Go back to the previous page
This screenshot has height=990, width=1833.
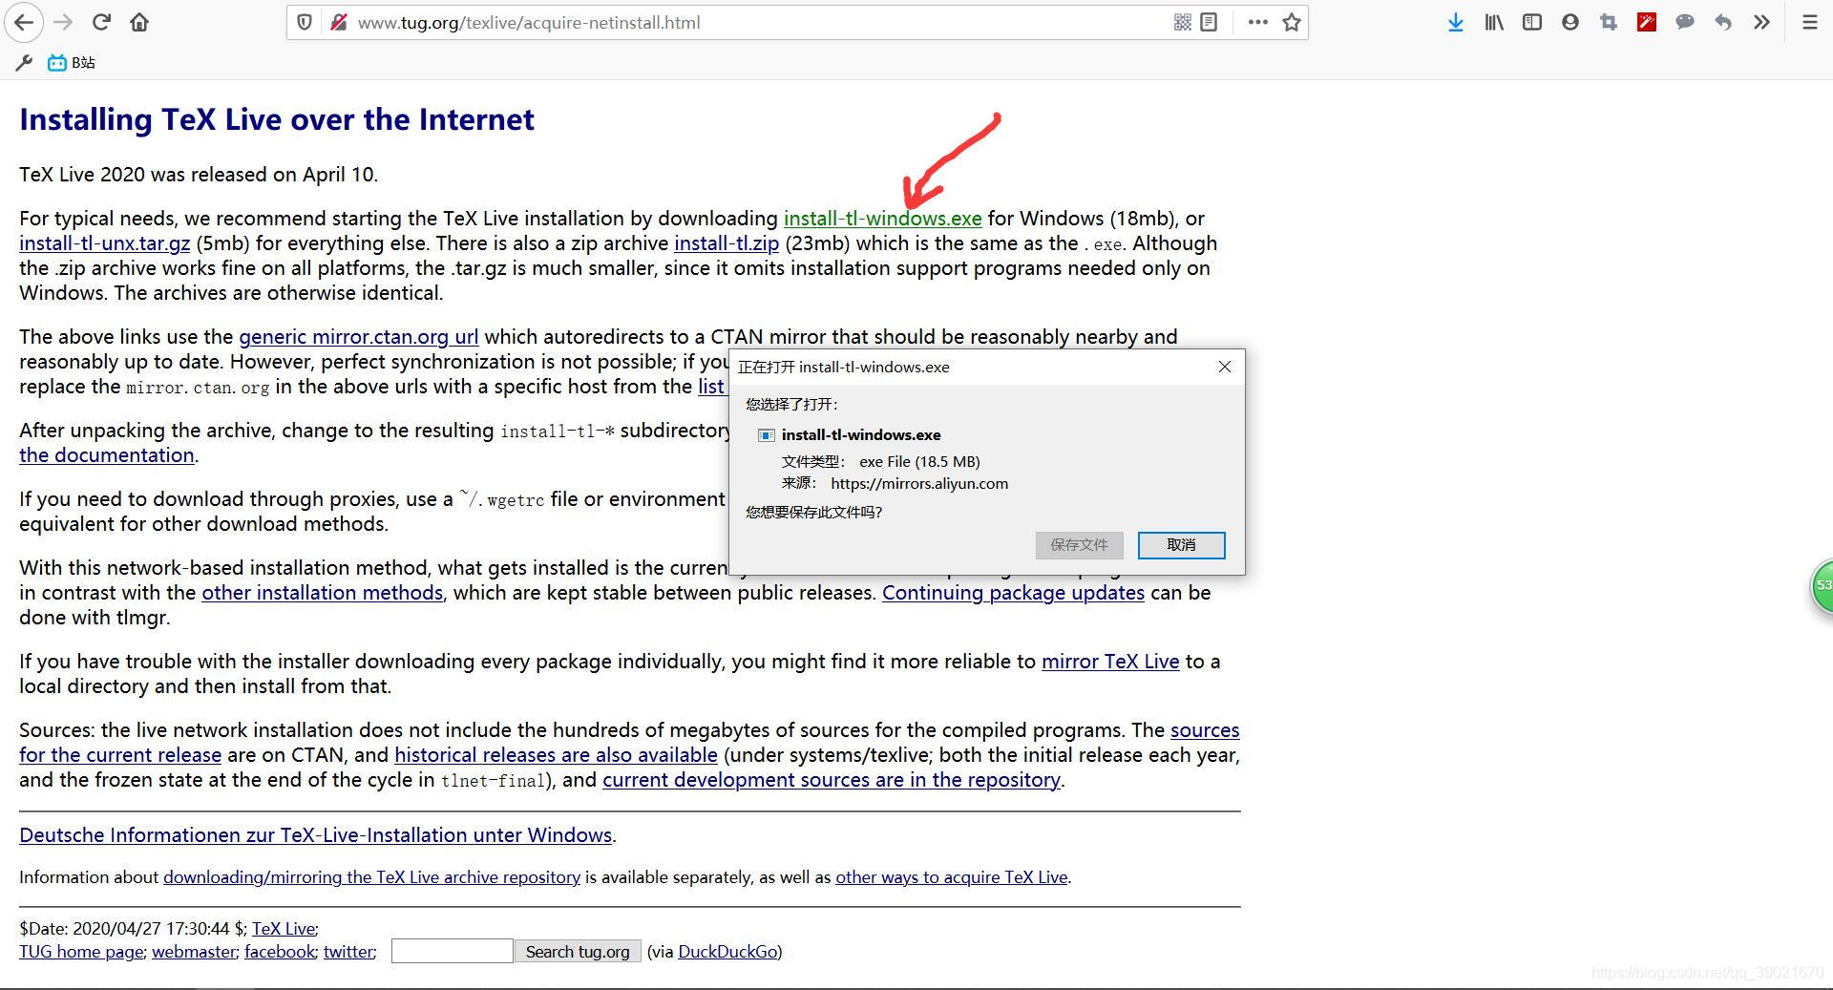24,22
